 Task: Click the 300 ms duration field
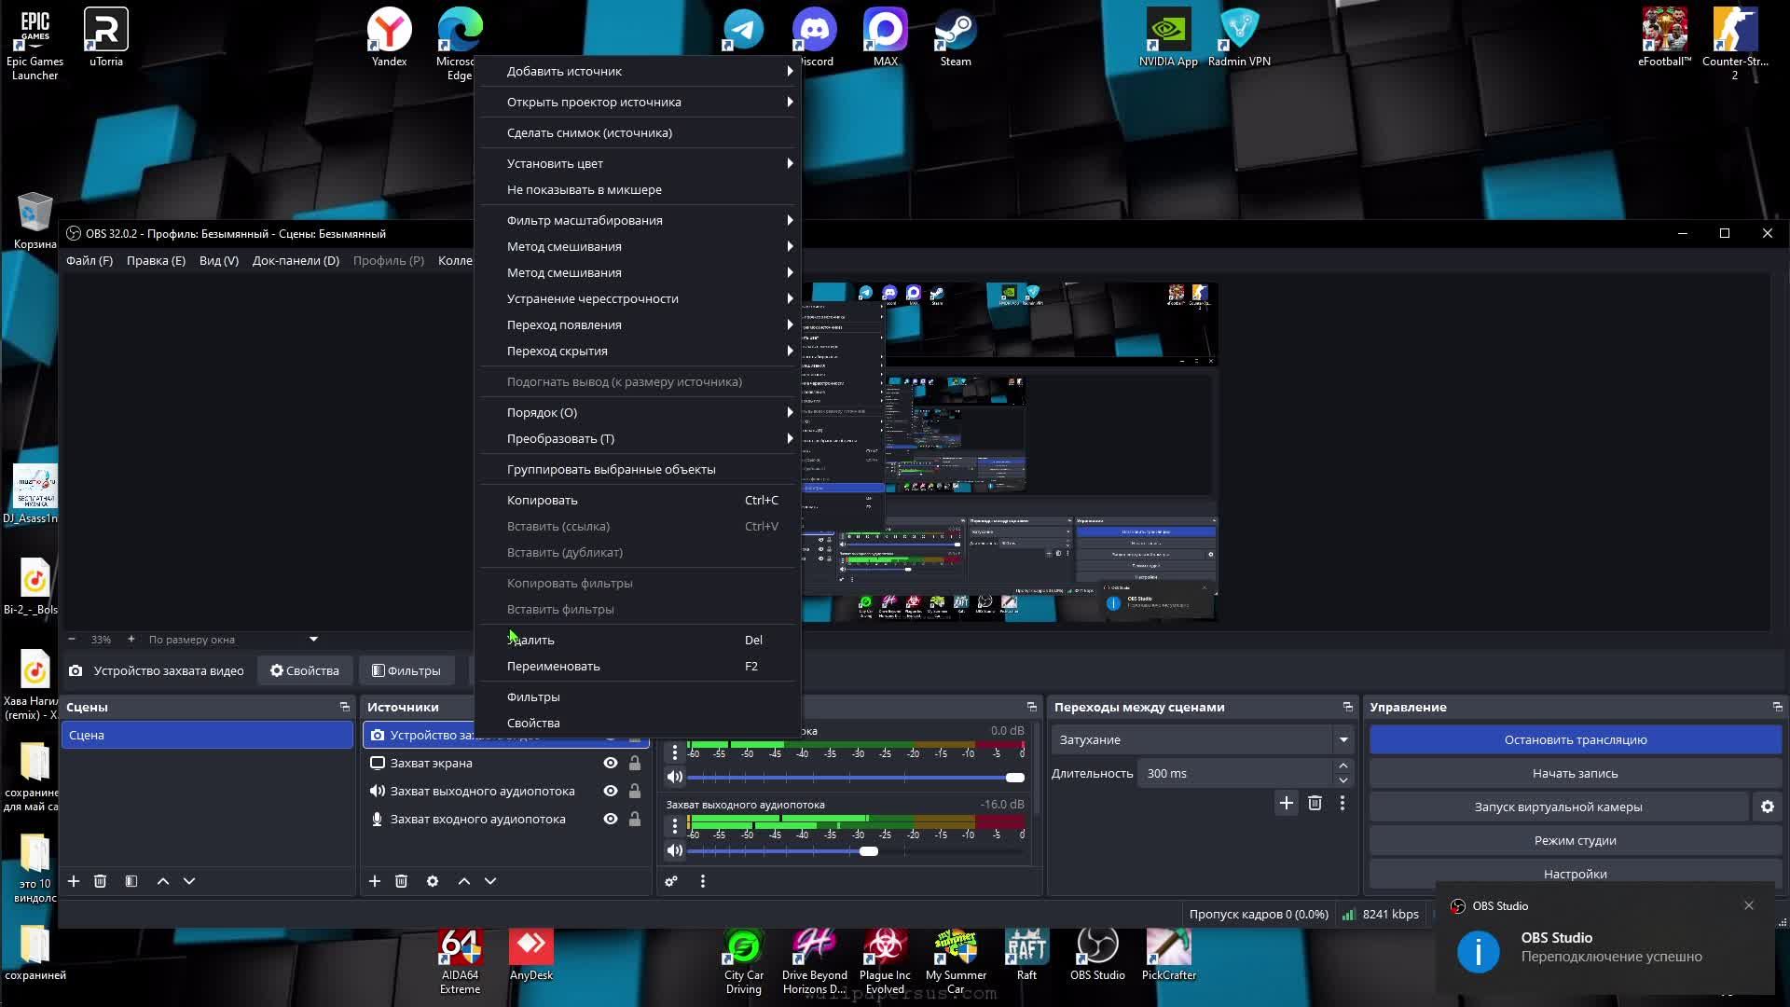1235,773
